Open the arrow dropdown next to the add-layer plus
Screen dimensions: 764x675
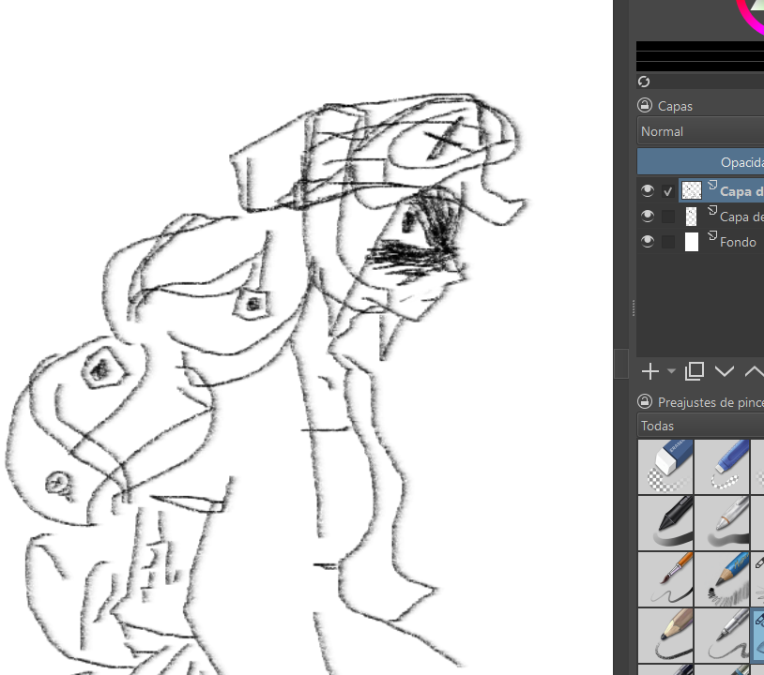671,372
